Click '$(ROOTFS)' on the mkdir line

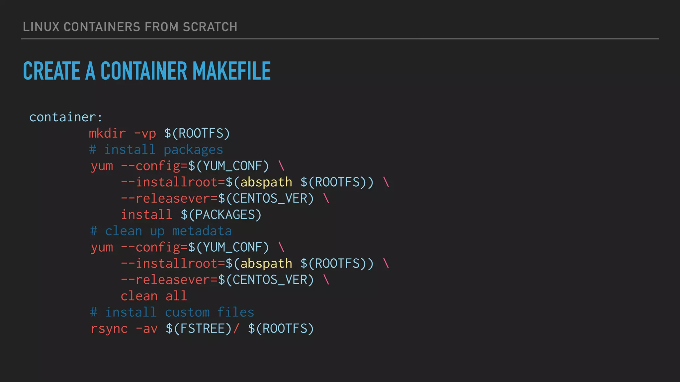tap(197, 133)
